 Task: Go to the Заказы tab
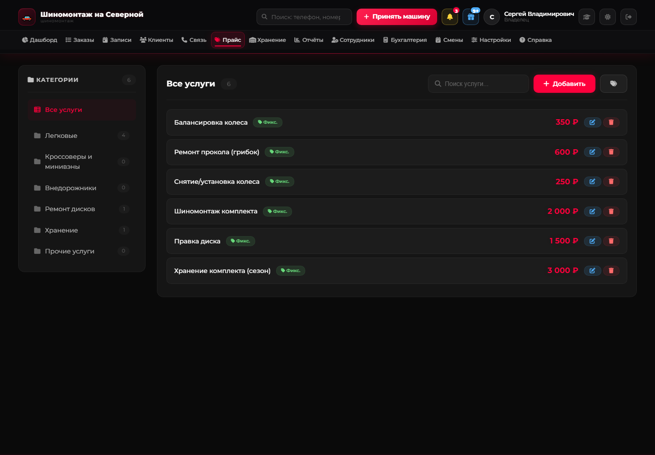pos(80,40)
